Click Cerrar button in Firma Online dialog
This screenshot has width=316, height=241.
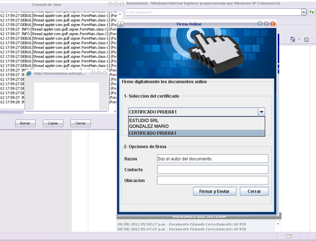coord(254,191)
